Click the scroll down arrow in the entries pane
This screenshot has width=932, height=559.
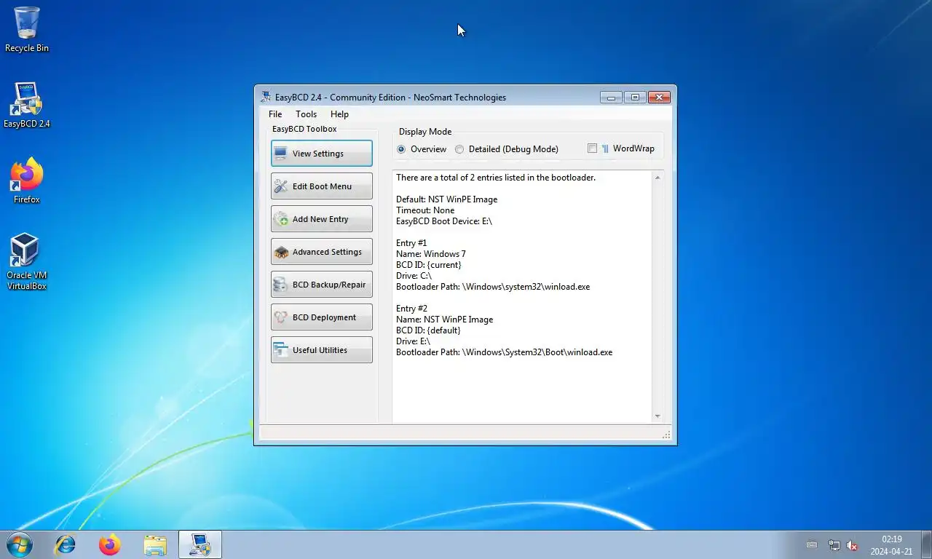657,416
